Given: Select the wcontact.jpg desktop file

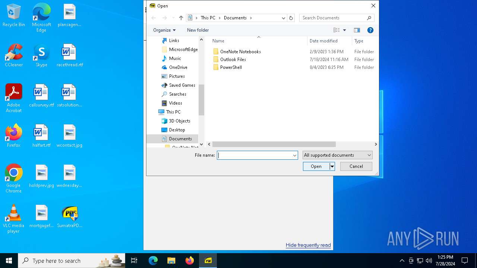Looking at the screenshot, I should [69, 136].
